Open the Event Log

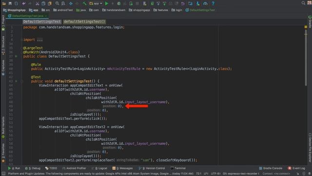(x=296, y=168)
